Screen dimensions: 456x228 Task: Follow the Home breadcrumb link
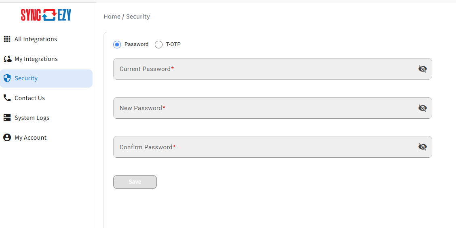[112, 17]
